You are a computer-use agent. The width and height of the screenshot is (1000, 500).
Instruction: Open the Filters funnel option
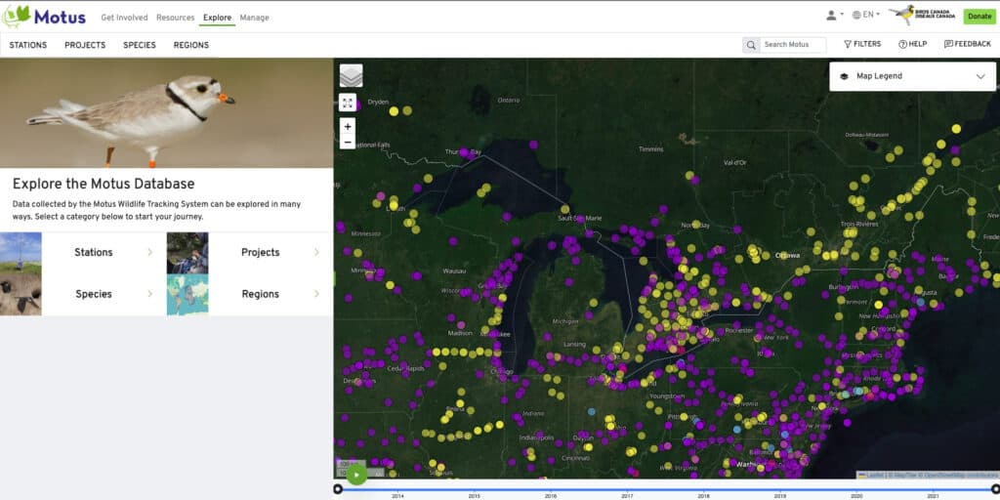(x=861, y=44)
